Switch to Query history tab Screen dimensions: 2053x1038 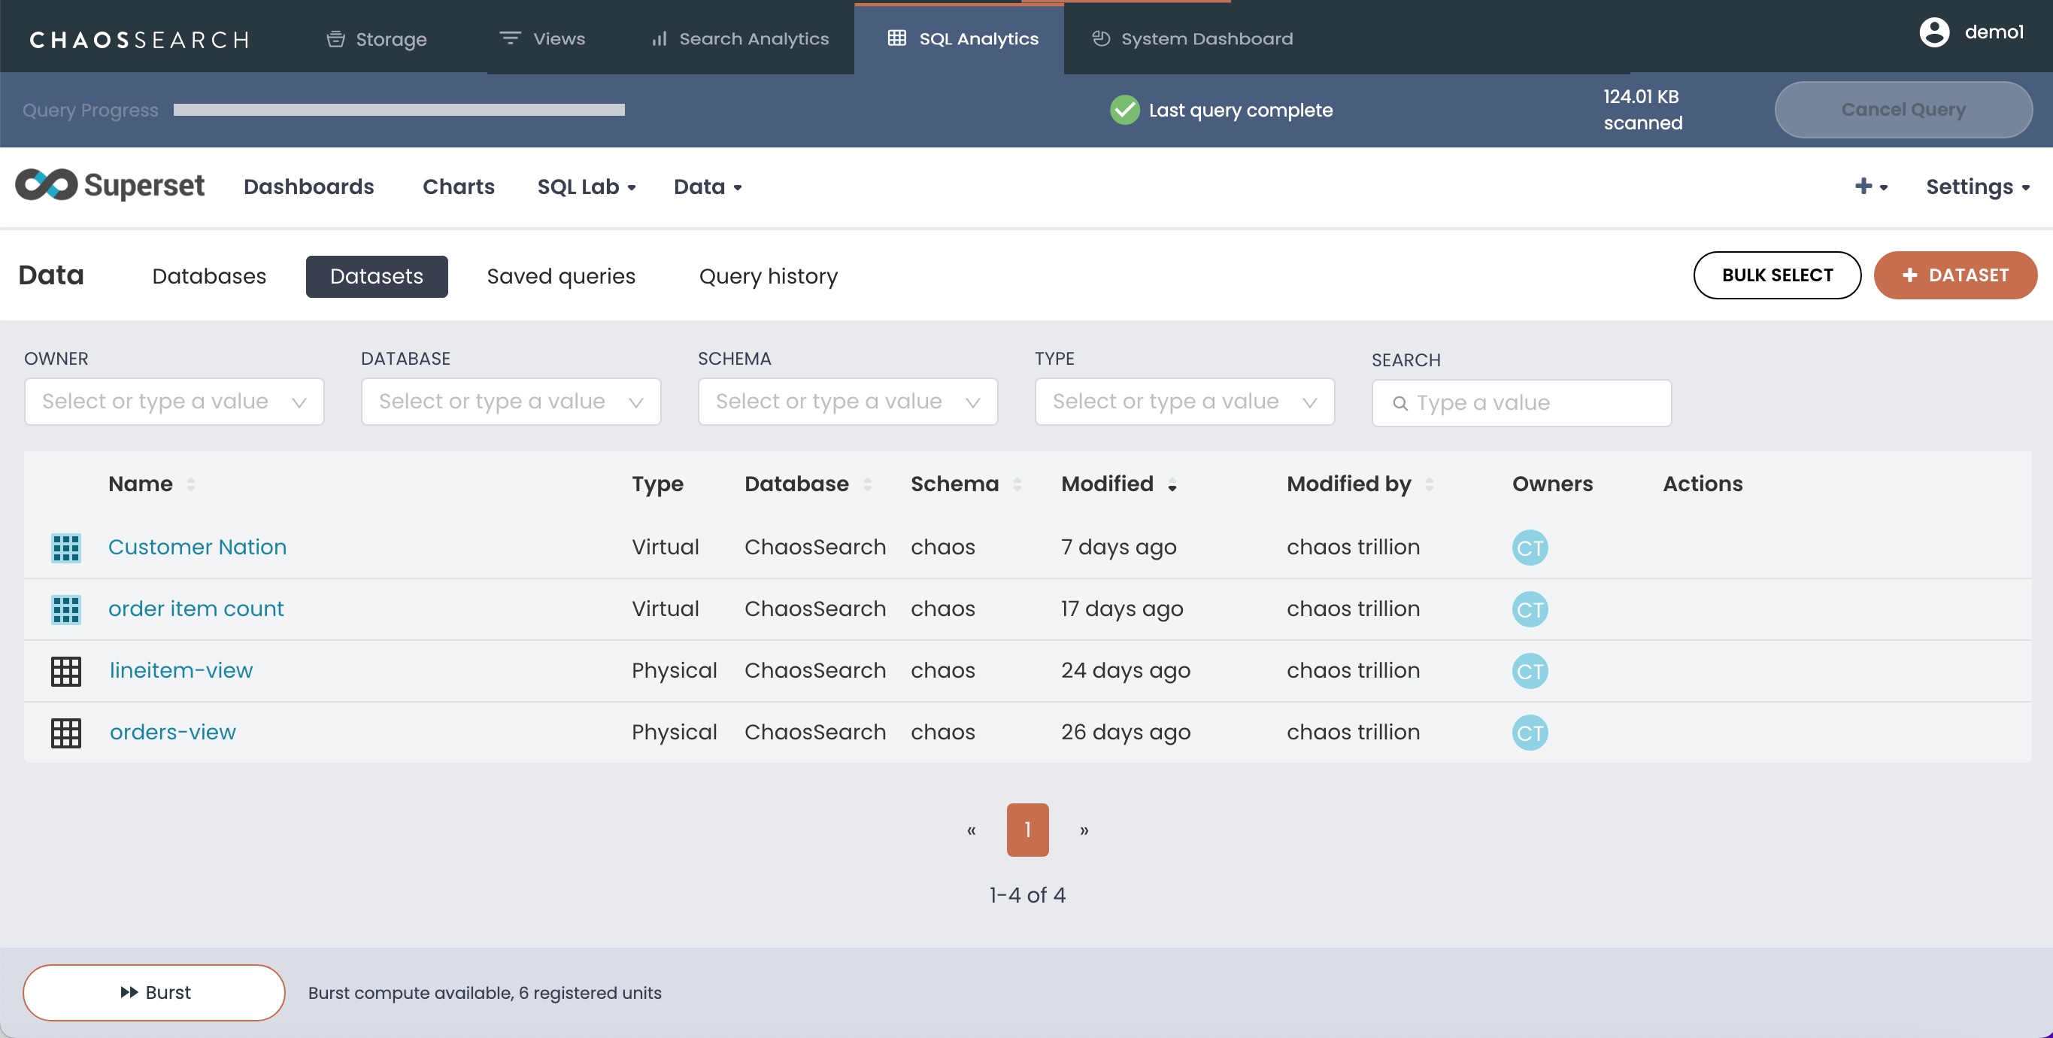[769, 276]
